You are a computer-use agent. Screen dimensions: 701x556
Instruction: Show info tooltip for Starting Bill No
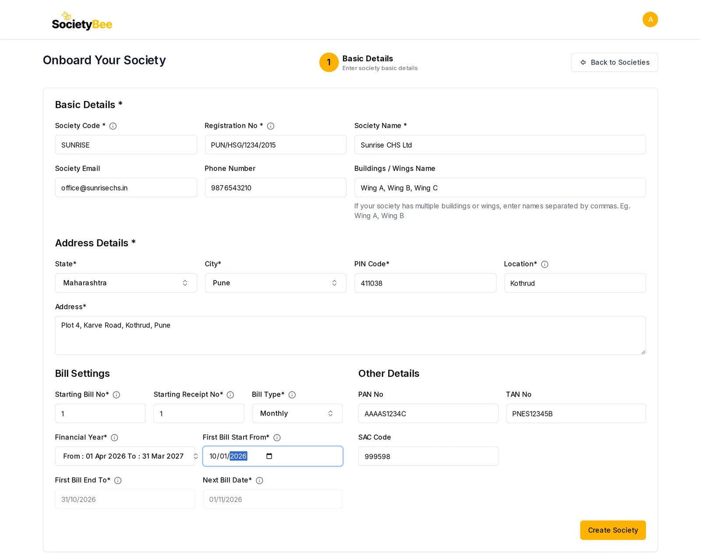[117, 395]
